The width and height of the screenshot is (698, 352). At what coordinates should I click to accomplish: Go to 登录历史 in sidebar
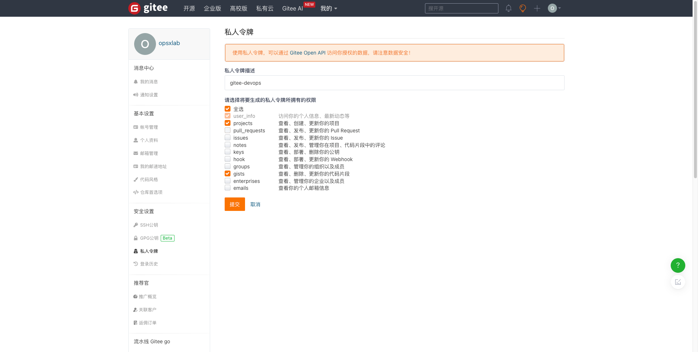(149, 264)
